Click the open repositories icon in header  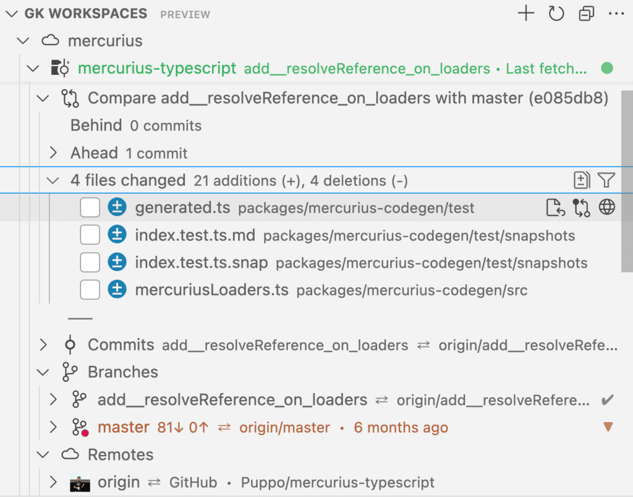586,14
